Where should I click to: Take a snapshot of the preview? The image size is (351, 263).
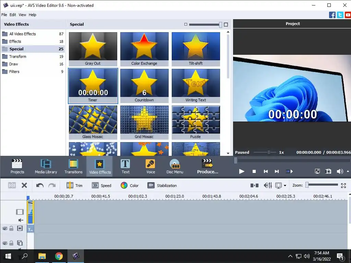coord(328,172)
